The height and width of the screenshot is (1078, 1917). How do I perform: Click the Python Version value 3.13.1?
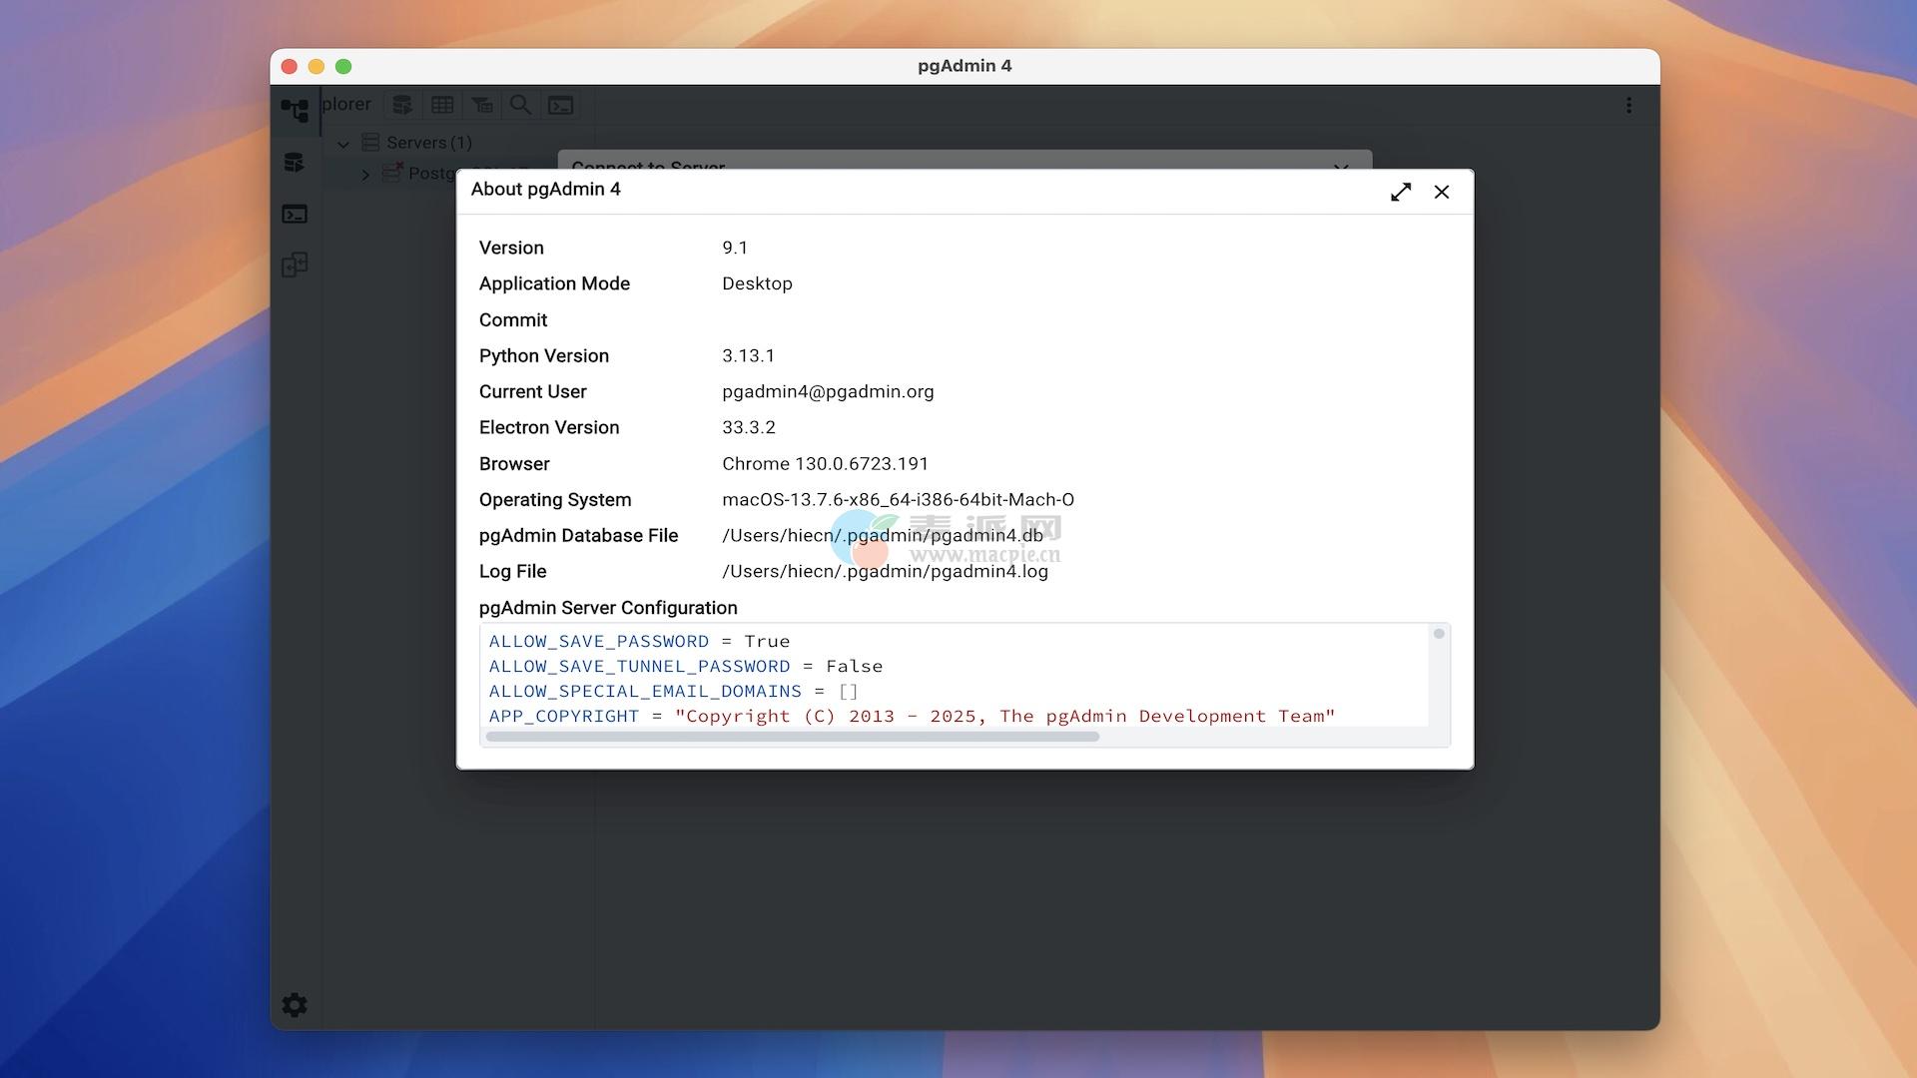tap(748, 355)
